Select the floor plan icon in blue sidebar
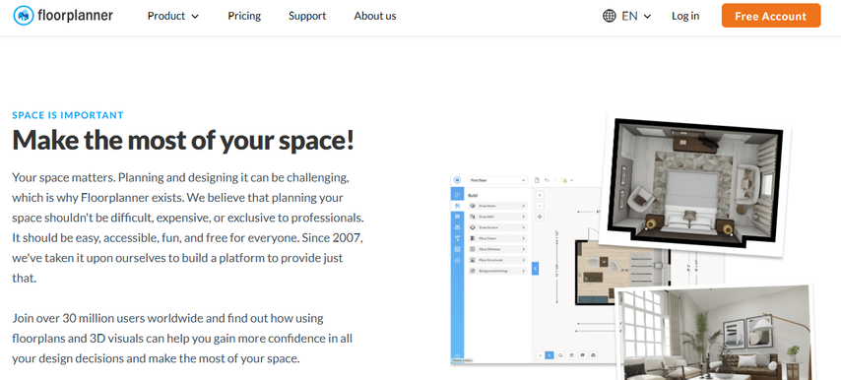The image size is (841, 380). coord(458,195)
